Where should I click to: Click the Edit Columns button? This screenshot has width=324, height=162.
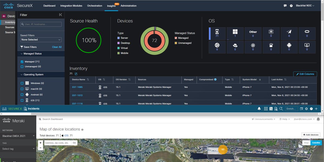[x=305, y=74]
